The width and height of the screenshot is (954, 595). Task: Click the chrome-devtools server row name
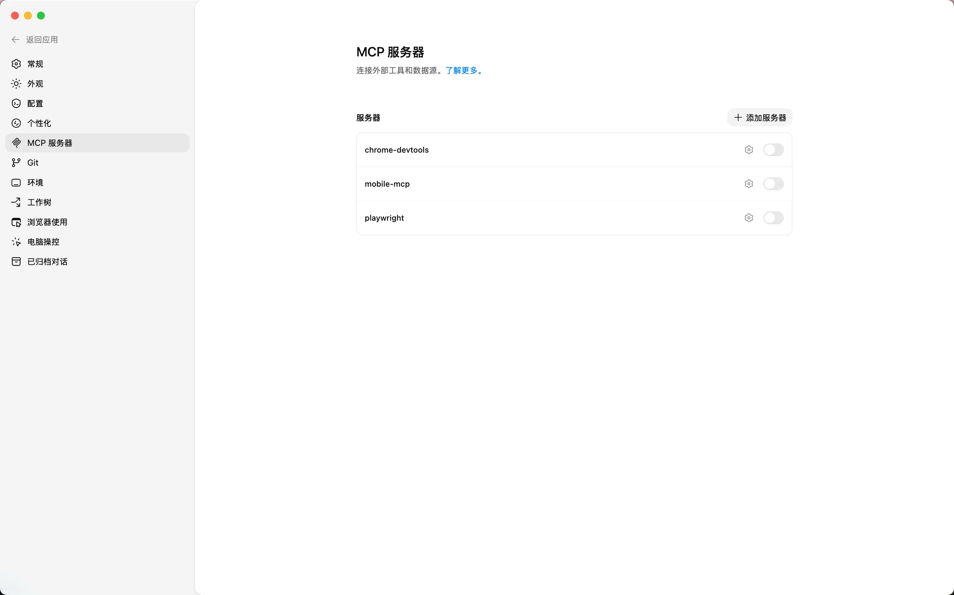coord(397,149)
